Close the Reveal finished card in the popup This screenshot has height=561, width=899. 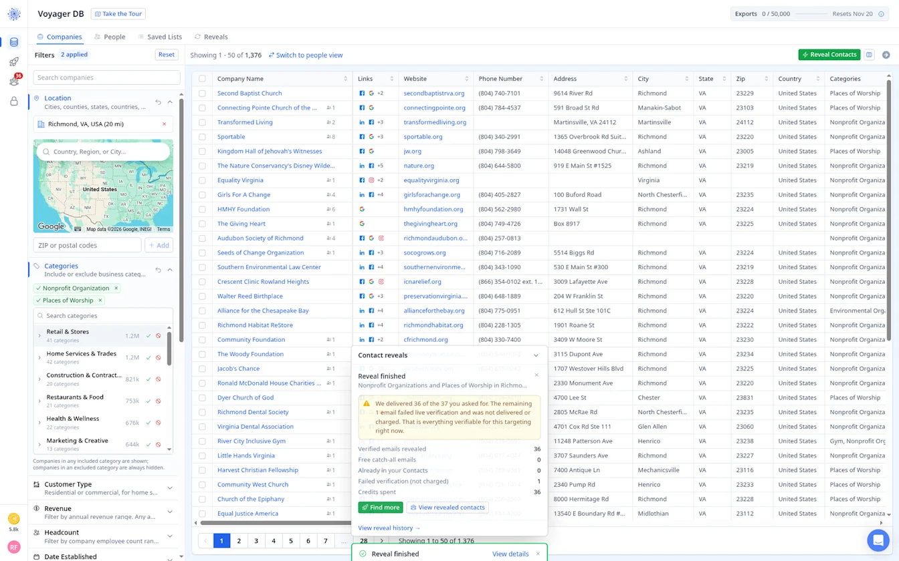536,375
